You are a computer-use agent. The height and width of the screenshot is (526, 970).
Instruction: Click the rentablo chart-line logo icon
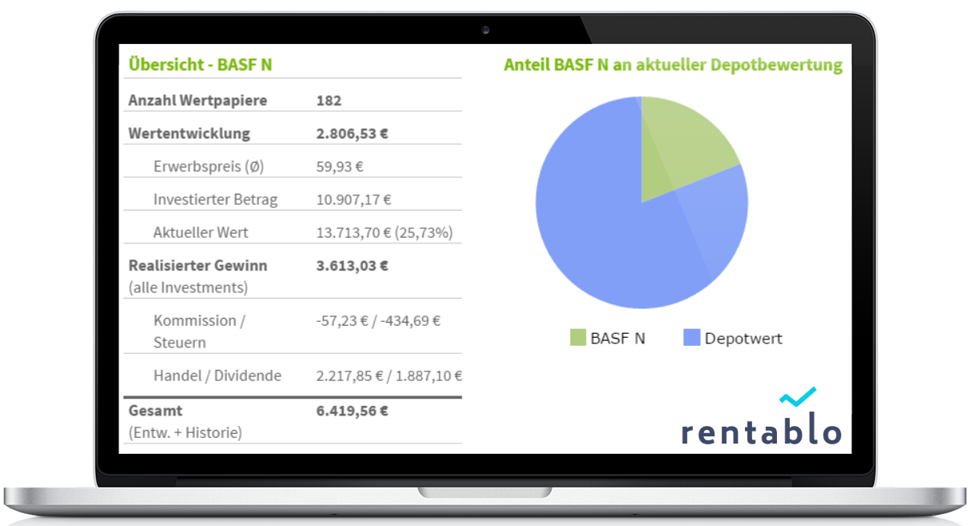(x=797, y=397)
